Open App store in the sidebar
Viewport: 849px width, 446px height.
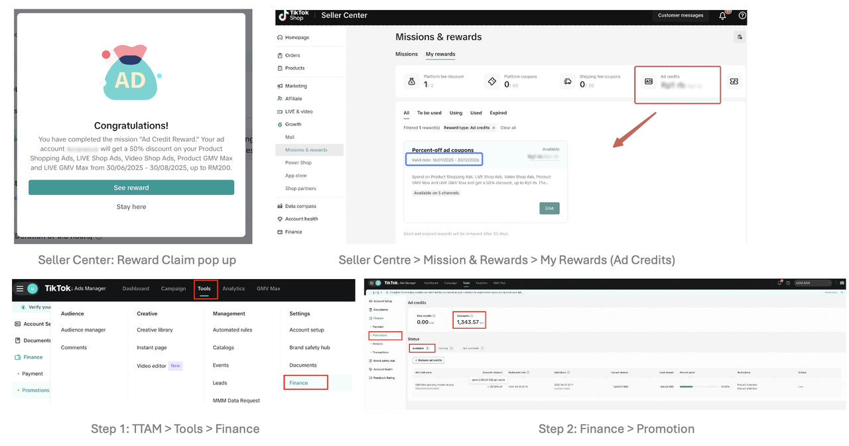coord(296,176)
